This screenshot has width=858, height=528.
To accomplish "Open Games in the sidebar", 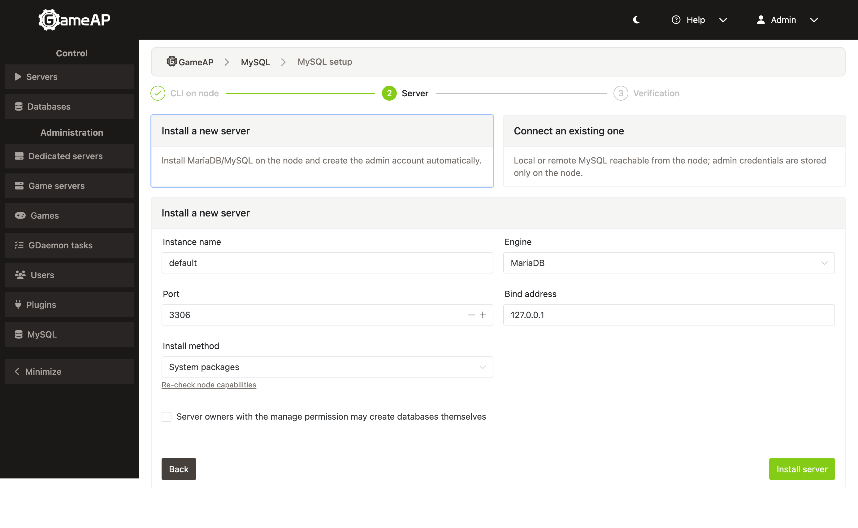I will pos(69,216).
